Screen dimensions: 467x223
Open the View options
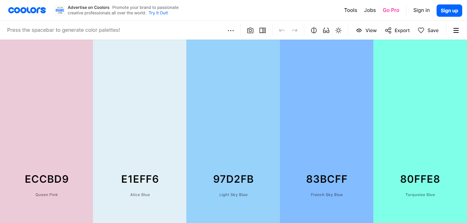[x=366, y=30]
